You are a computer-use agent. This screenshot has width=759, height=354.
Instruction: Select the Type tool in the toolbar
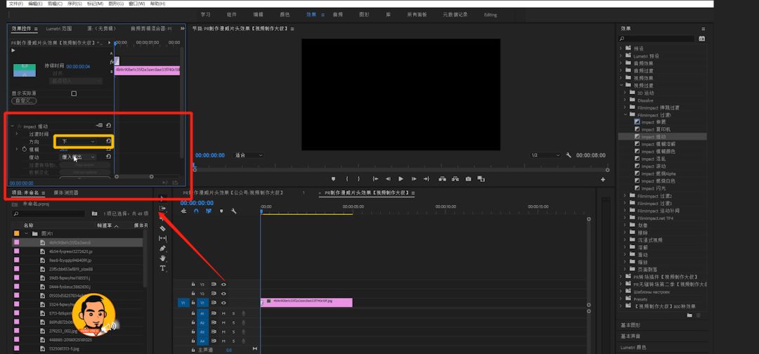(x=162, y=268)
